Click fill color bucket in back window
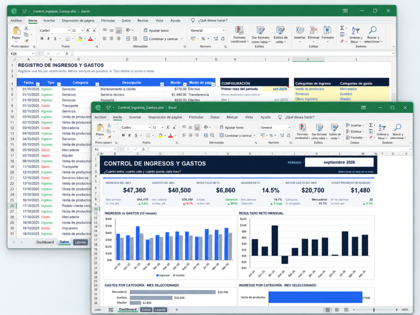Screen dimensions: 420x315 tap(80, 39)
